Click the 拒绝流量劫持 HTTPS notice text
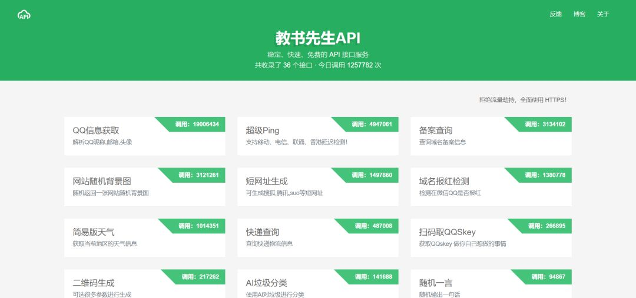The height and width of the screenshot is (298, 636). coord(522,99)
